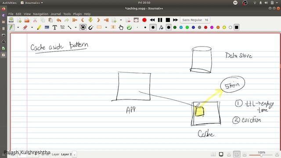This screenshot has width=281, height=158.
Task: Open the Navigation menu
Action: [x=41, y=14]
